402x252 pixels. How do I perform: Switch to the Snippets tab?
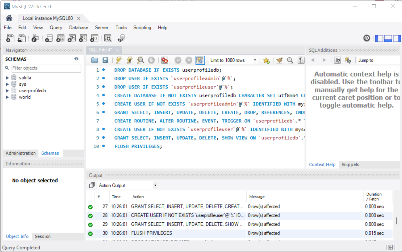click(x=350, y=164)
